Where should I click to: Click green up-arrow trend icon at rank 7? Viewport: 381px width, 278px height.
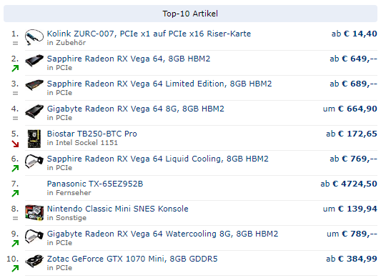[15, 194]
